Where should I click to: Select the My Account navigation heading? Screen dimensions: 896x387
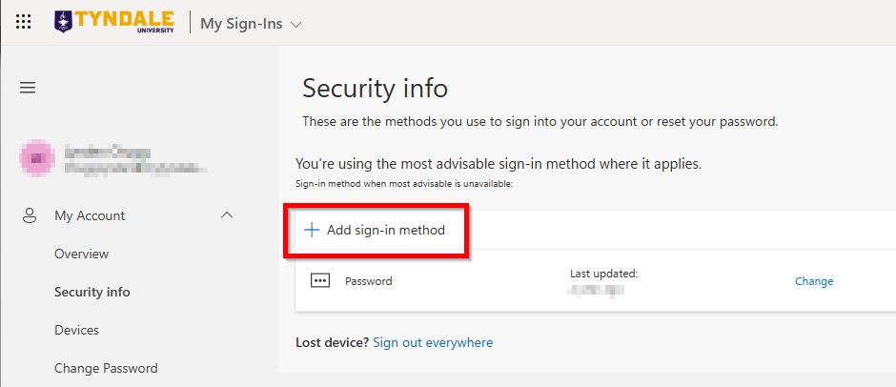[90, 215]
